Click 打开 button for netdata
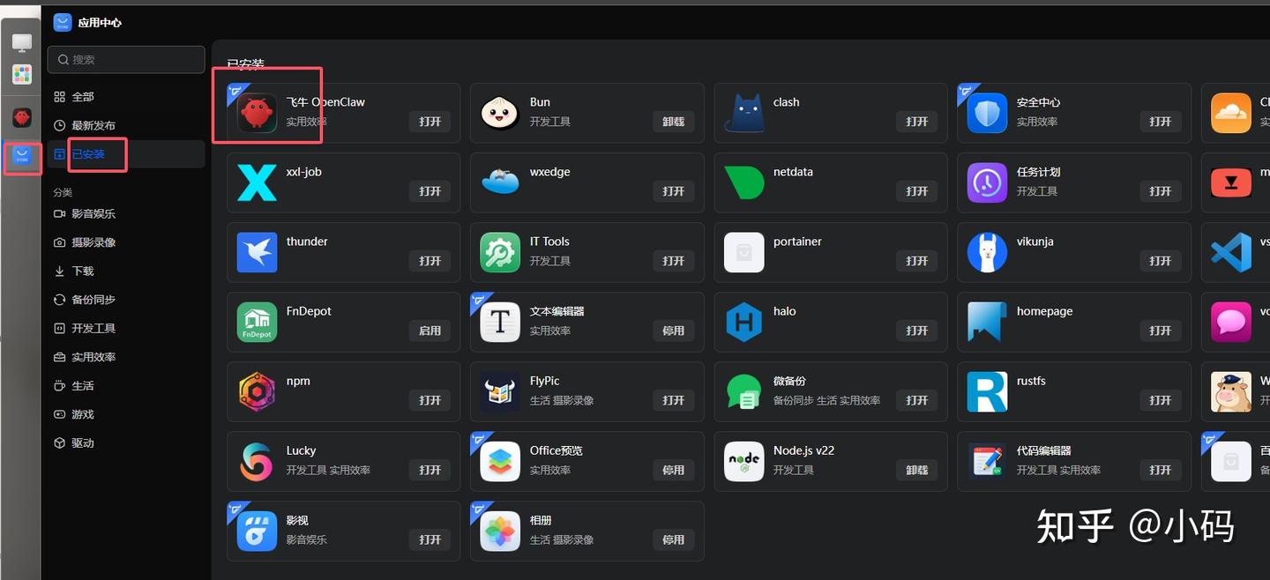The image size is (1270, 580). [x=917, y=191]
